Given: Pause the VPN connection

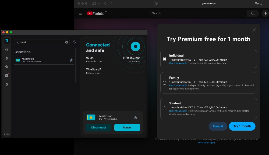Looking at the screenshot, I should (x=127, y=127).
